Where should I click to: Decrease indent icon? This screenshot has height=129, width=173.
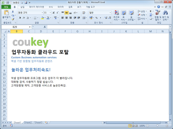pos(75,18)
